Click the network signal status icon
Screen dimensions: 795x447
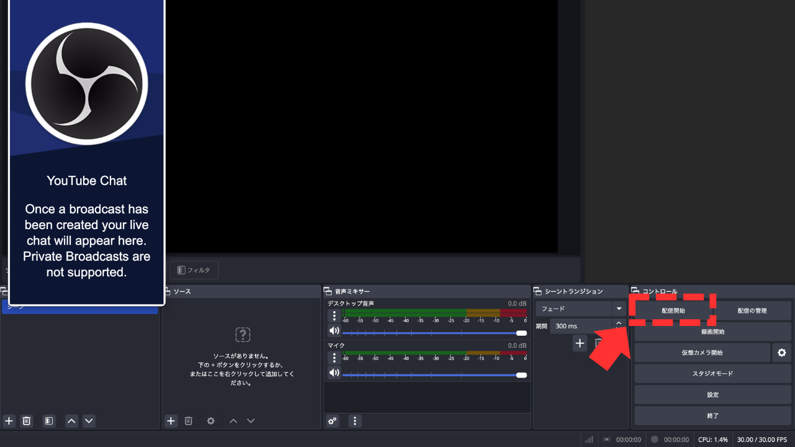(589, 440)
